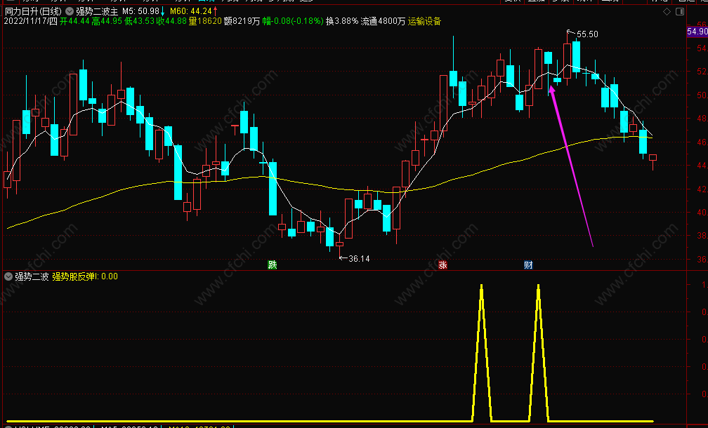
Task: Click the 54.90 price tag on axis
Action: [x=697, y=31]
